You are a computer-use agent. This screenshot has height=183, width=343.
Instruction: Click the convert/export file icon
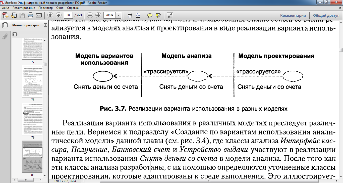[x=14, y=15]
